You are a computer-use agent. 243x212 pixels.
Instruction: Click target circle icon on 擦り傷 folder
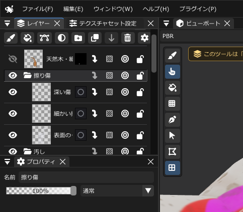click(x=125, y=76)
